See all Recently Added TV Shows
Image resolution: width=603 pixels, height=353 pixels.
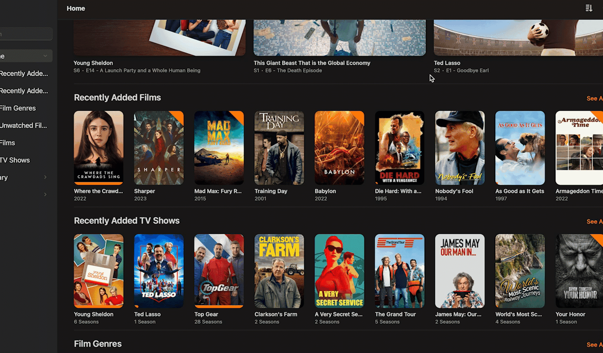point(594,222)
